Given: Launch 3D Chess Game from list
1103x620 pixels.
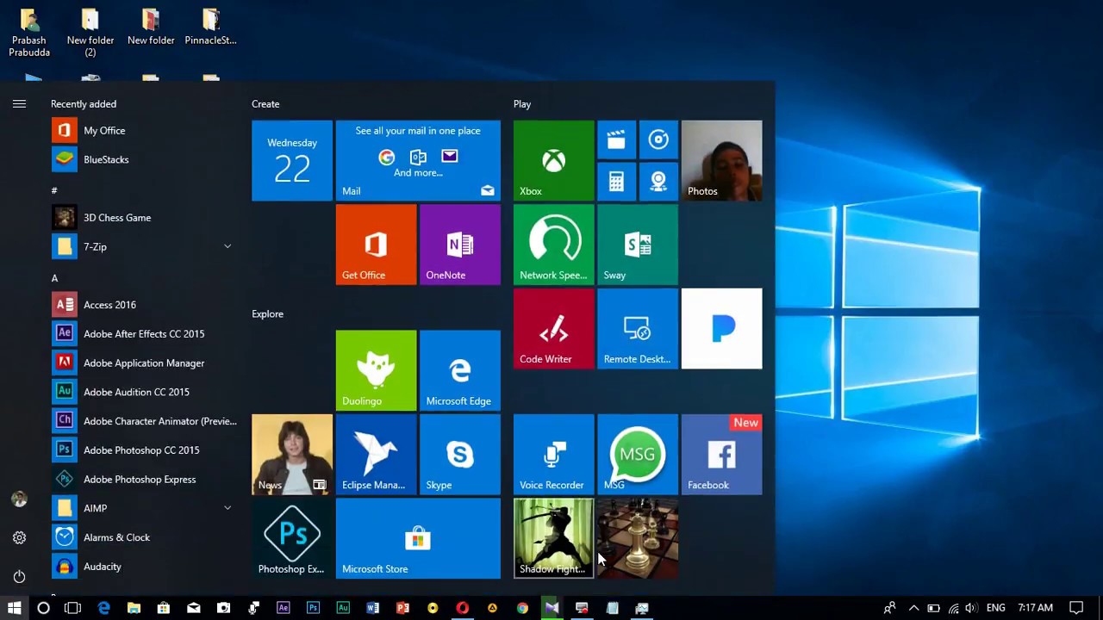Looking at the screenshot, I should [x=144, y=218].
